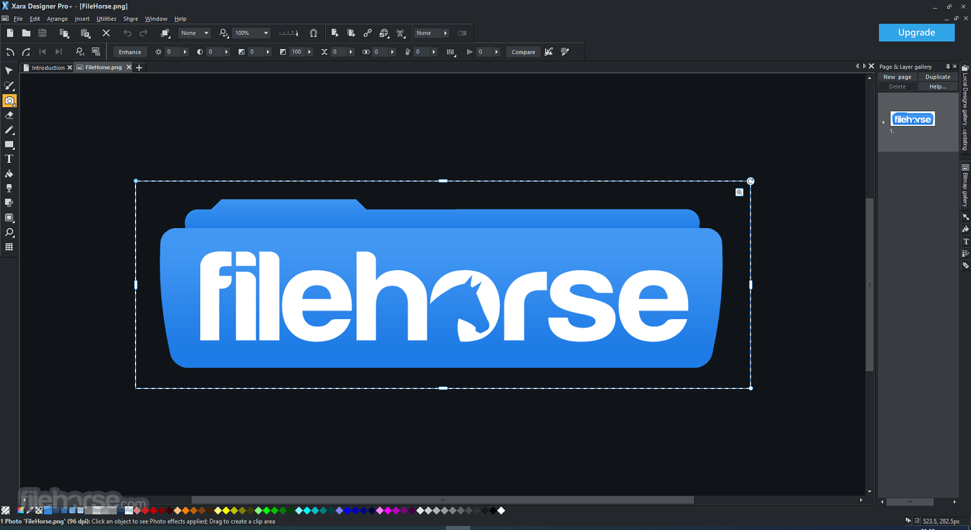
Task: Select the Eraser tool
Action: click(9, 115)
